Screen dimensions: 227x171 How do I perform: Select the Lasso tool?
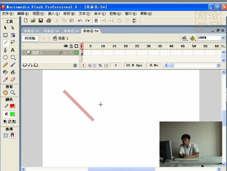(x=13, y=42)
